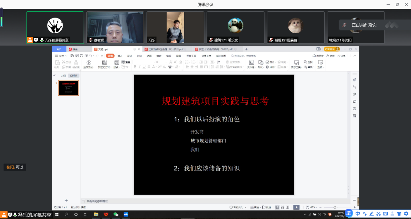Expand the font size dropdown
The image size is (411, 219).
[167, 62]
